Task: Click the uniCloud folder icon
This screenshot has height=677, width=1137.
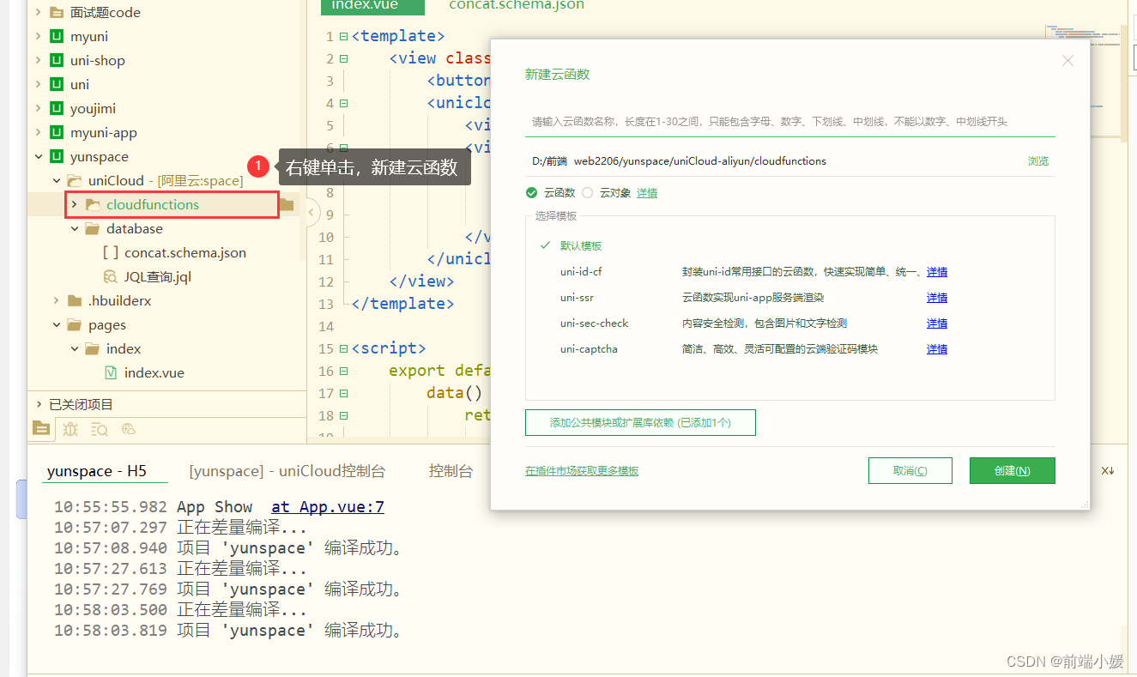Action: coord(75,180)
